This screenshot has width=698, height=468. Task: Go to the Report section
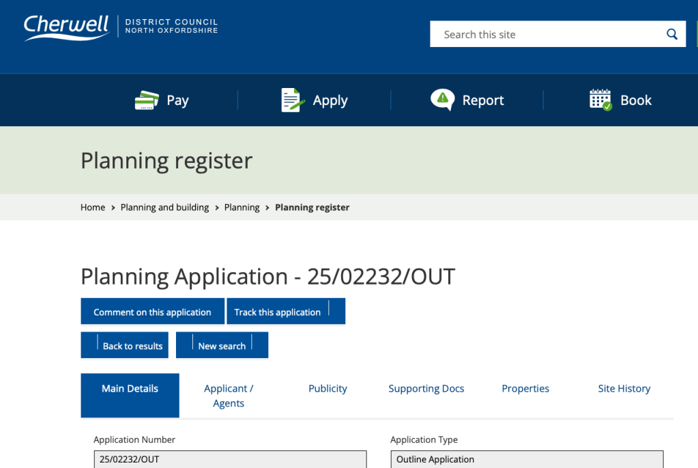click(482, 100)
